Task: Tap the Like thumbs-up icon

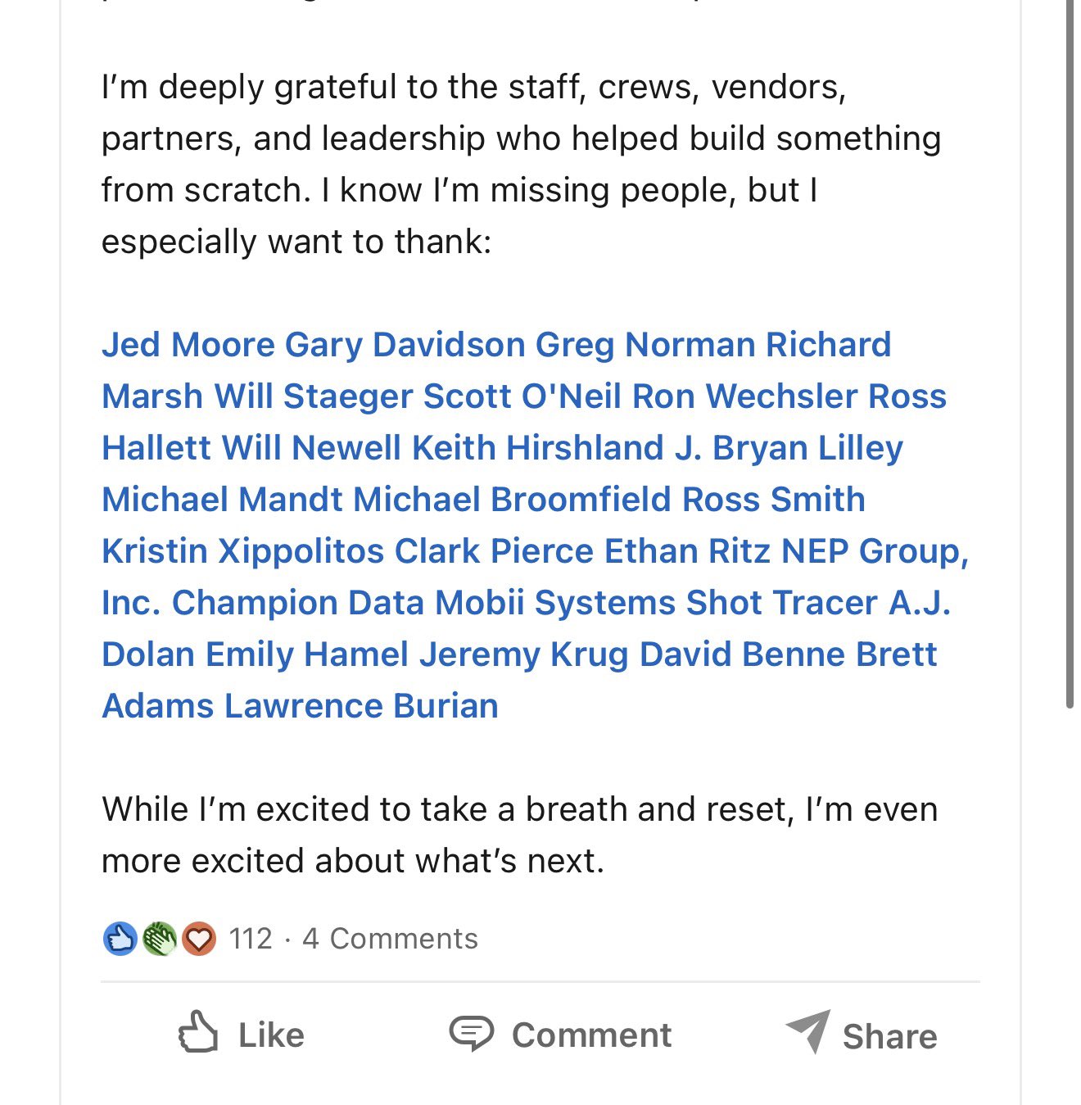Action: coord(198,1032)
